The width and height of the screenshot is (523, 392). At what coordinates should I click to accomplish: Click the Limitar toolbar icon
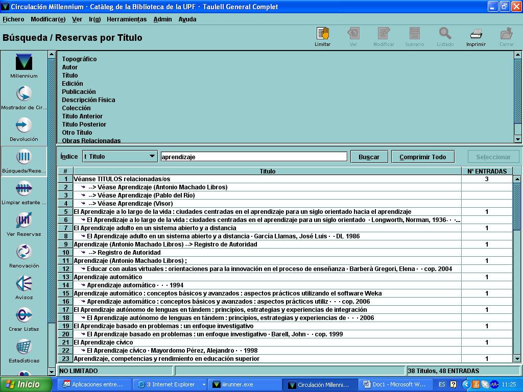[x=323, y=34]
